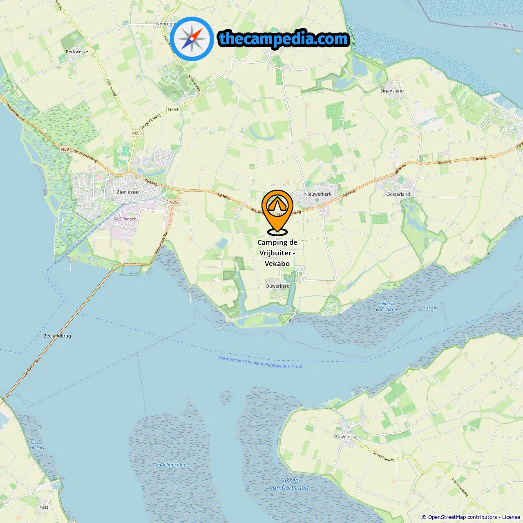The width and height of the screenshot is (523, 523).
Task: Open the thecampedia.com site title
Action: 284,39
